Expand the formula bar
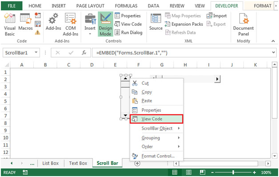The image size is (279, 177). tap(274, 53)
